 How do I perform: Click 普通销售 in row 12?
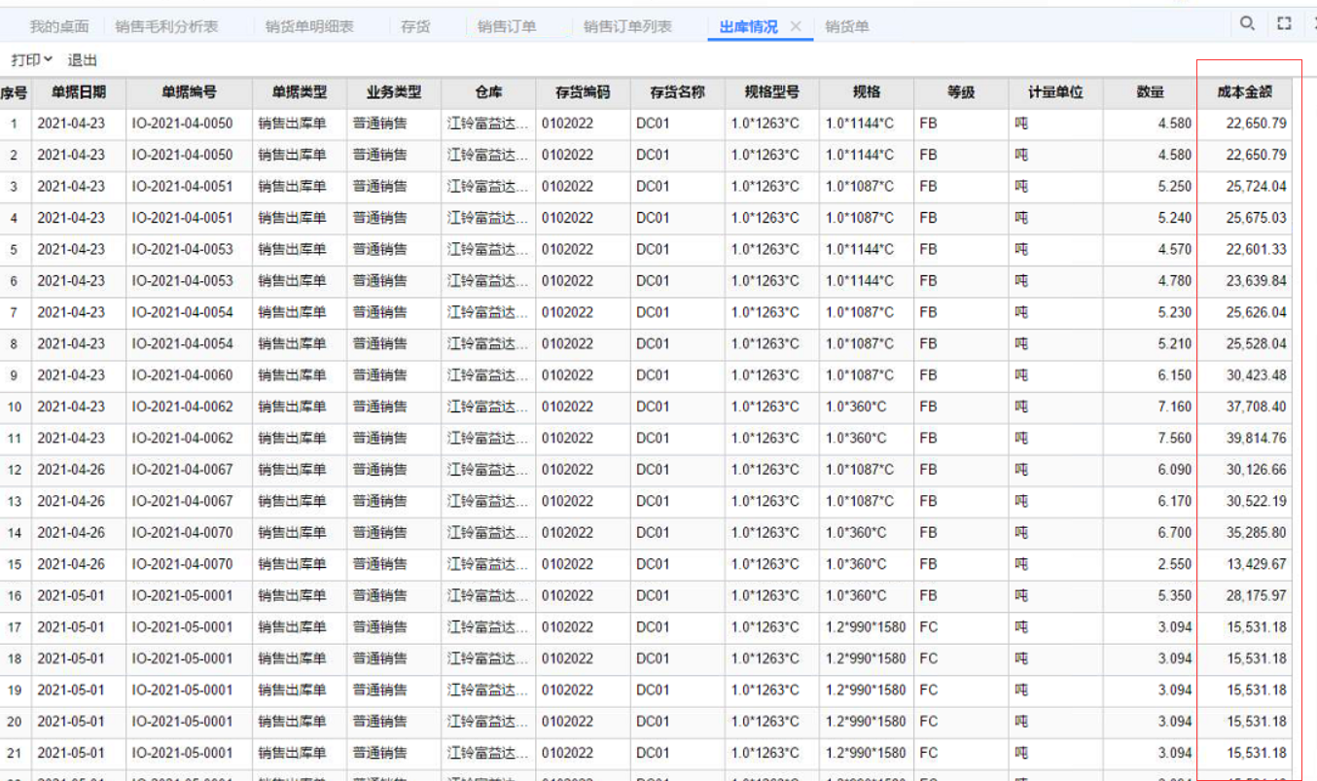[380, 470]
